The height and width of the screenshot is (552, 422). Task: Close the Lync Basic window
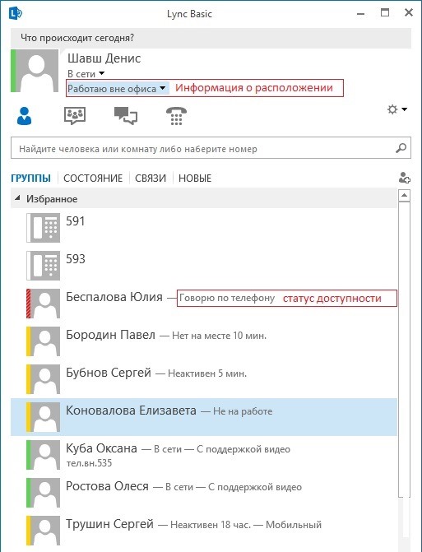tap(409, 12)
